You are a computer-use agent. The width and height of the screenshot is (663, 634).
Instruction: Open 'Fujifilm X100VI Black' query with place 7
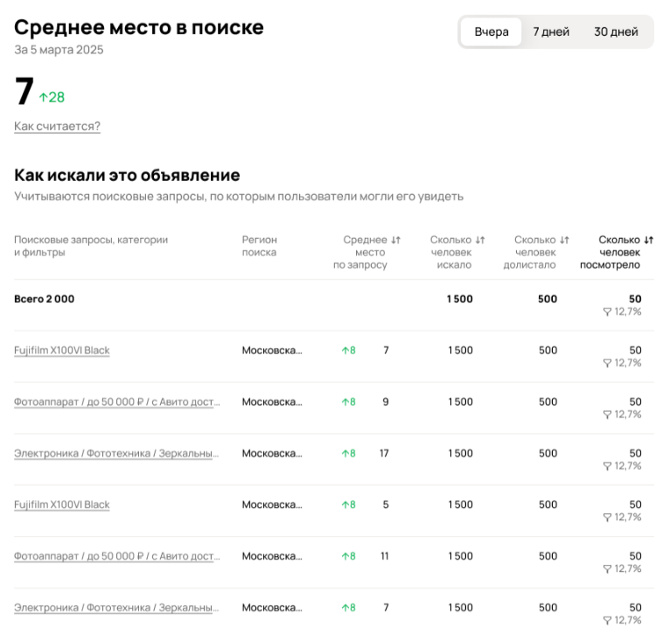[62, 351]
